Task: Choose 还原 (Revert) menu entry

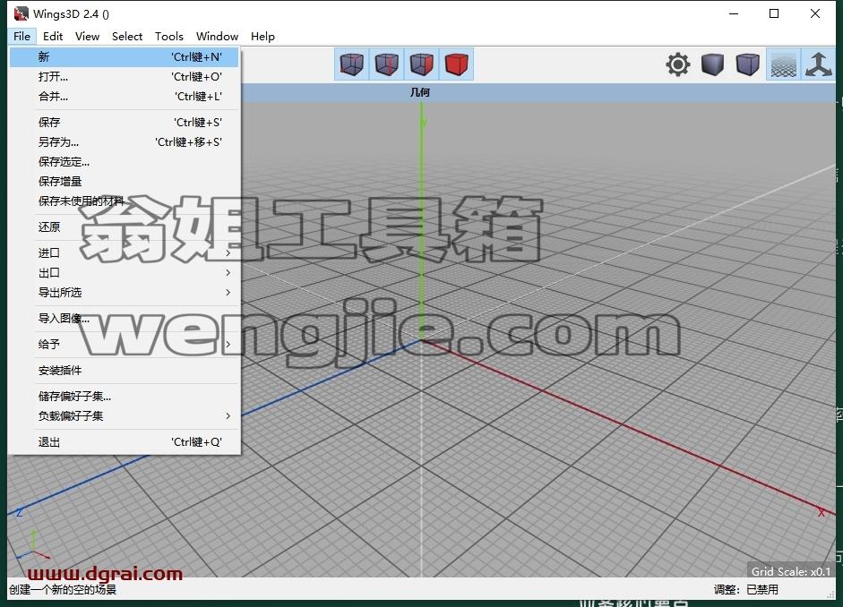Action: [x=125, y=227]
